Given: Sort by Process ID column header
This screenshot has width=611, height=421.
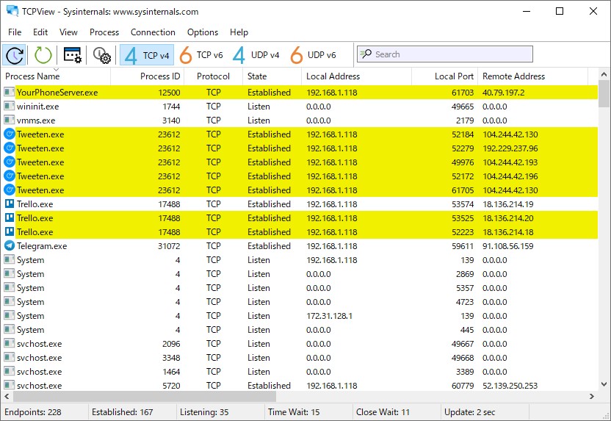Looking at the screenshot, I should 148,76.
